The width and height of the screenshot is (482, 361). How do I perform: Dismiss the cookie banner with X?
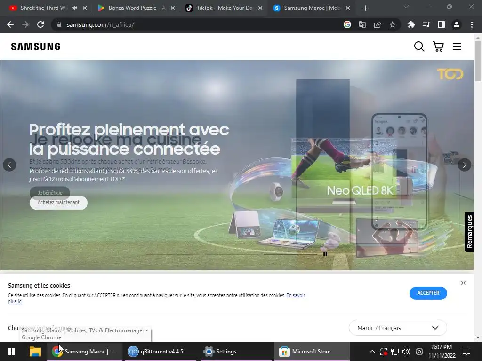(x=463, y=283)
